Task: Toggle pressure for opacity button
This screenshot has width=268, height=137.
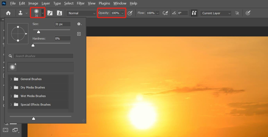Action: 130,13
